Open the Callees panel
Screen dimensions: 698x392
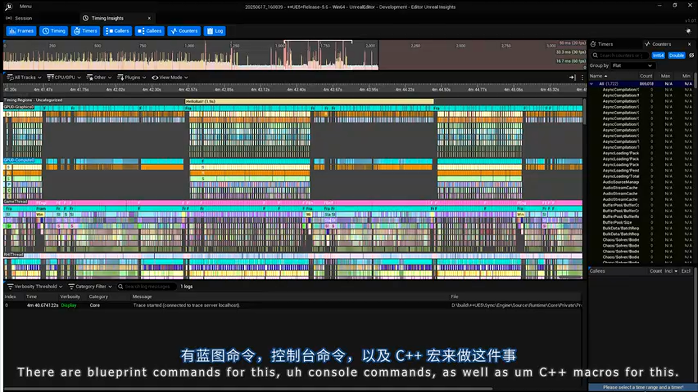tap(150, 31)
